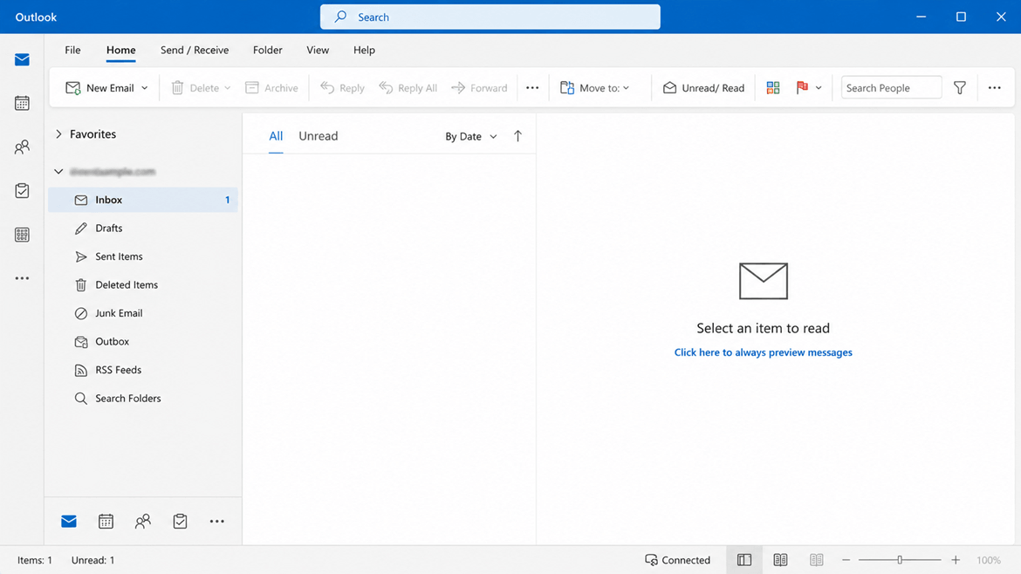
Task: Click the top Search box
Action: click(x=490, y=17)
